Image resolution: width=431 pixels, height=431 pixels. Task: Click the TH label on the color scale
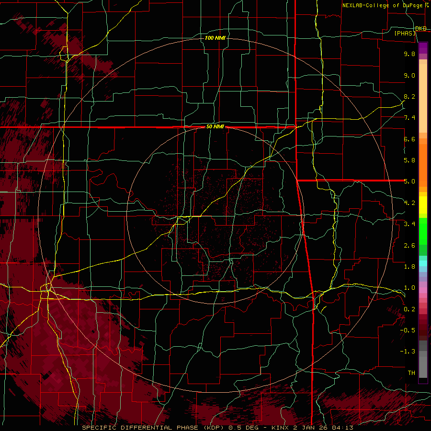click(x=411, y=373)
